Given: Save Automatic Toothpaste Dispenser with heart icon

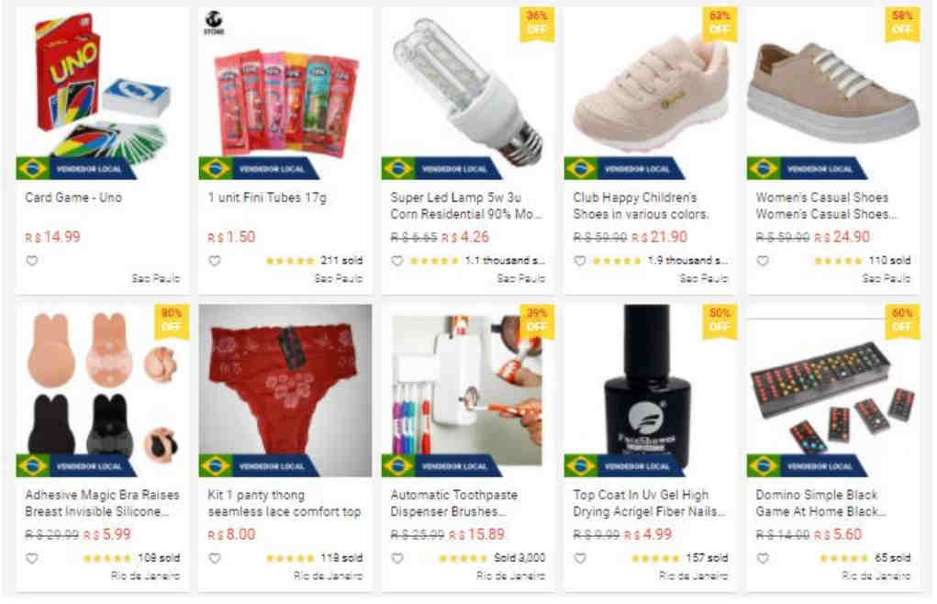Looking at the screenshot, I should pyautogui.click(x=397, y=558).
